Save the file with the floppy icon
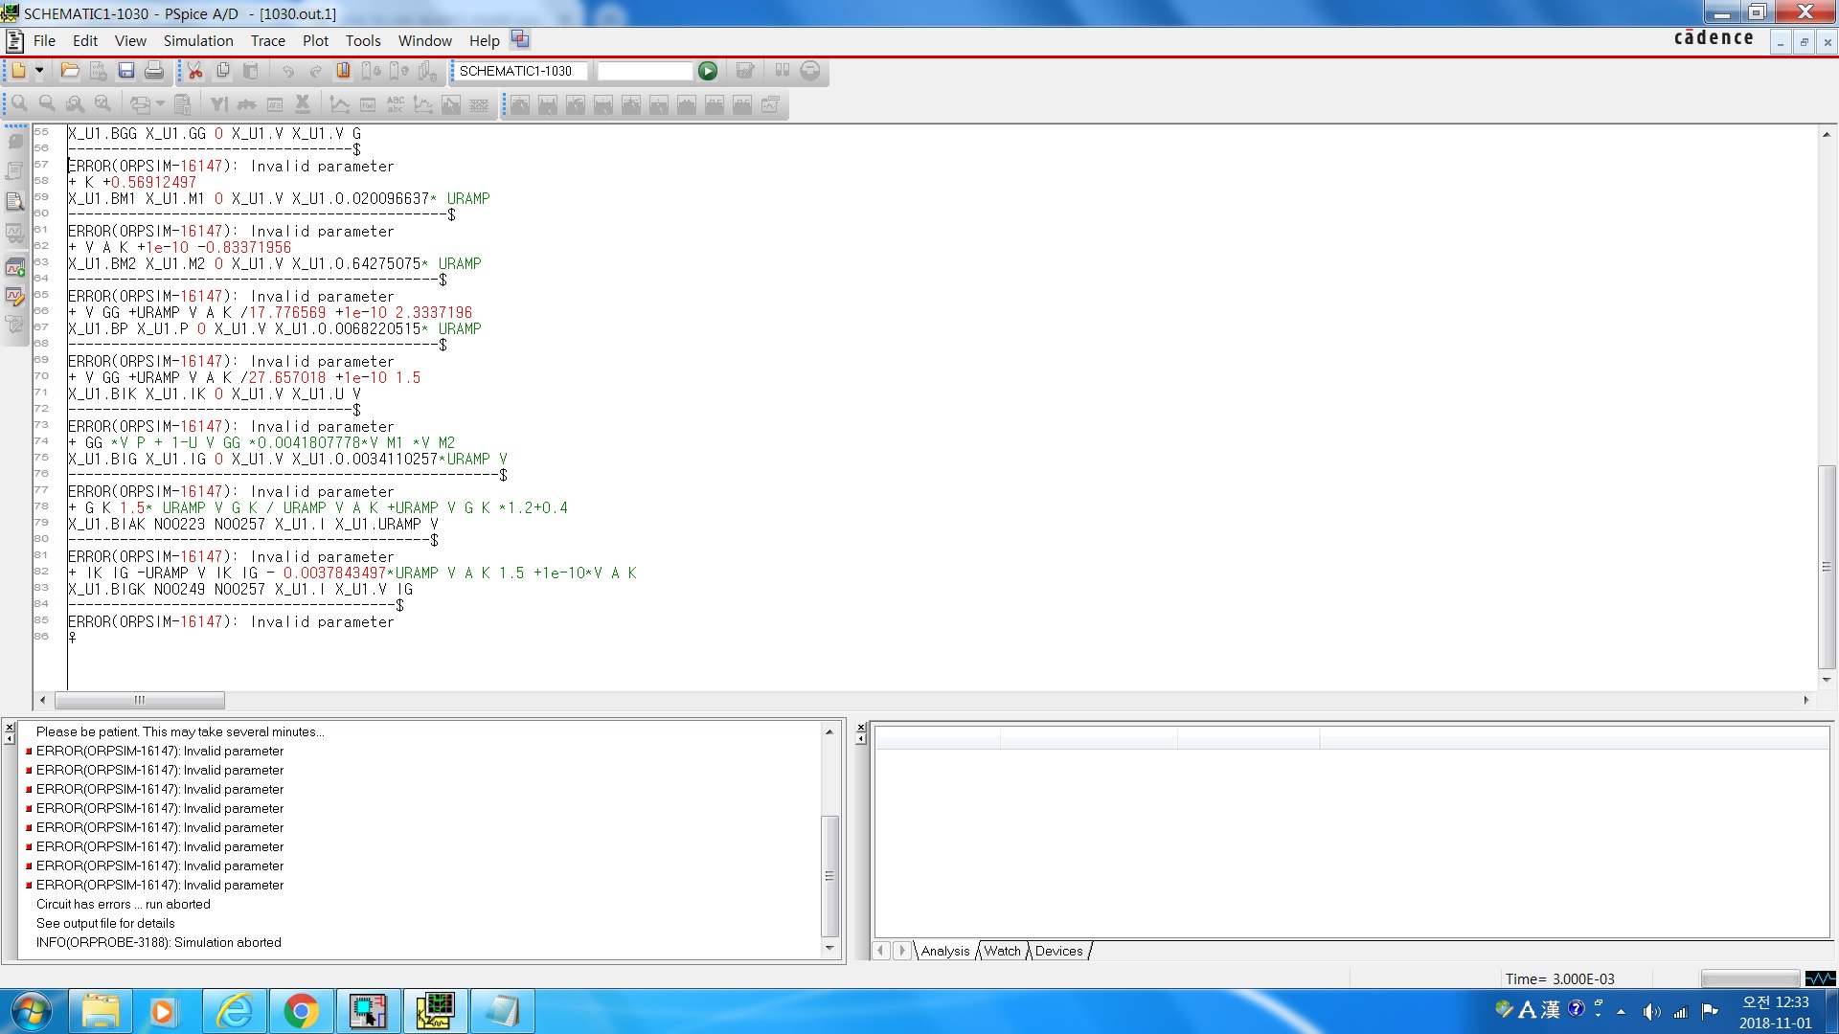The image size is (1839, 1034). click(125, 71)
